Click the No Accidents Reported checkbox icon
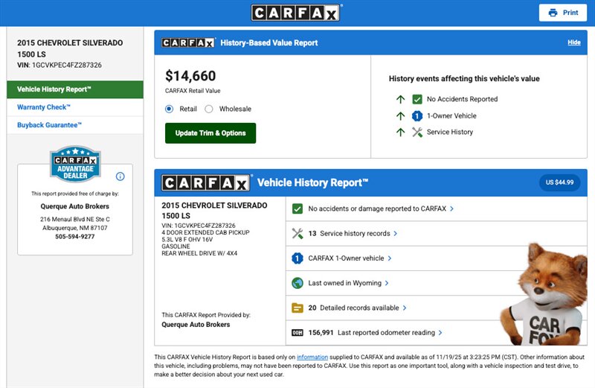 [x=417, y=99]
